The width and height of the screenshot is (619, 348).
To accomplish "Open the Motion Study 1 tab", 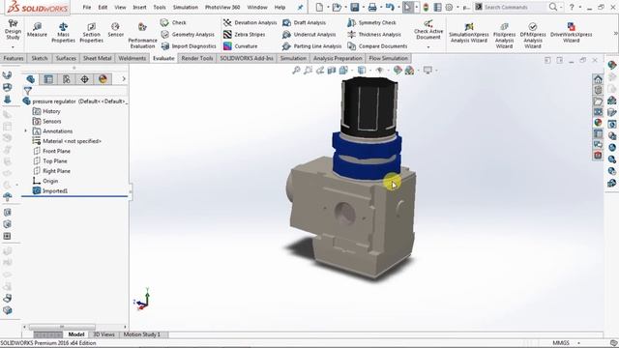I will (x=142, y=334).
